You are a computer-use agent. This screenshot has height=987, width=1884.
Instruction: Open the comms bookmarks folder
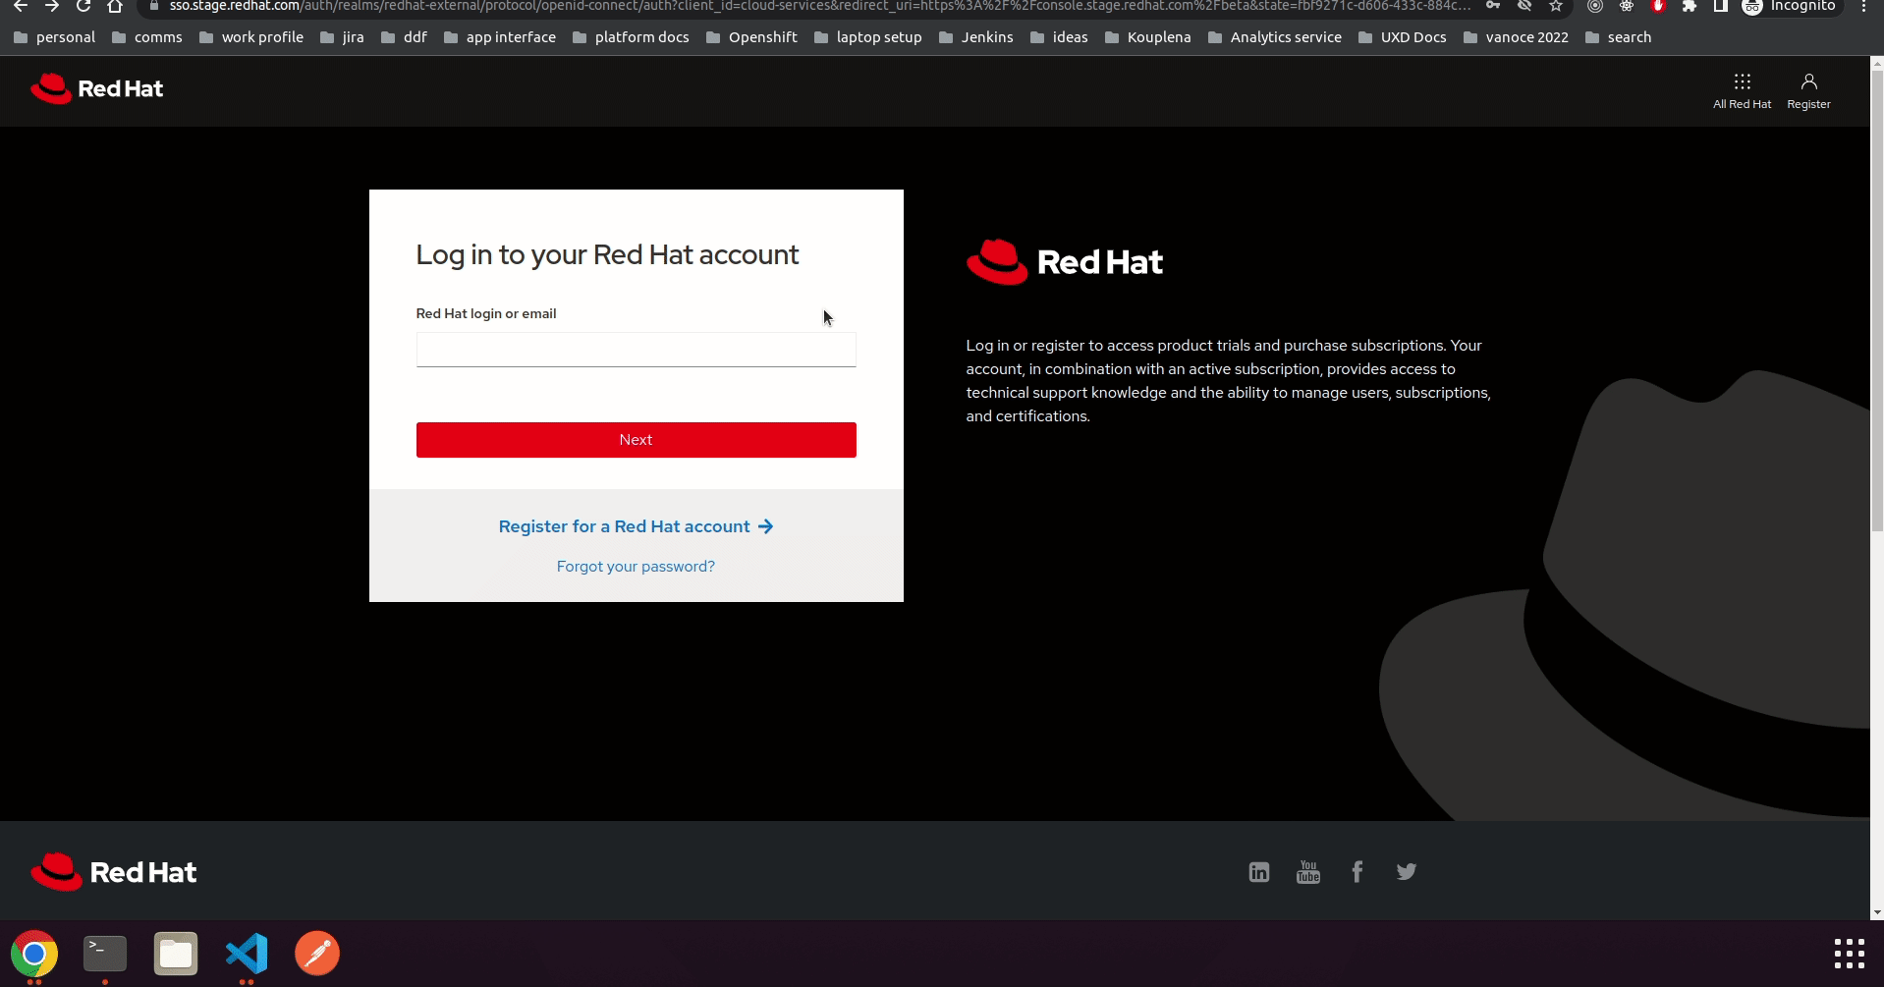point(147,37)
